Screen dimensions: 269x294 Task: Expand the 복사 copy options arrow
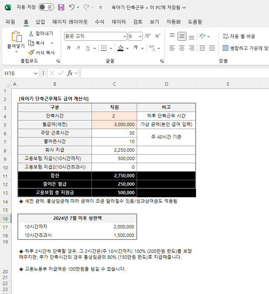pyautogui.click(x=52, y=43)
